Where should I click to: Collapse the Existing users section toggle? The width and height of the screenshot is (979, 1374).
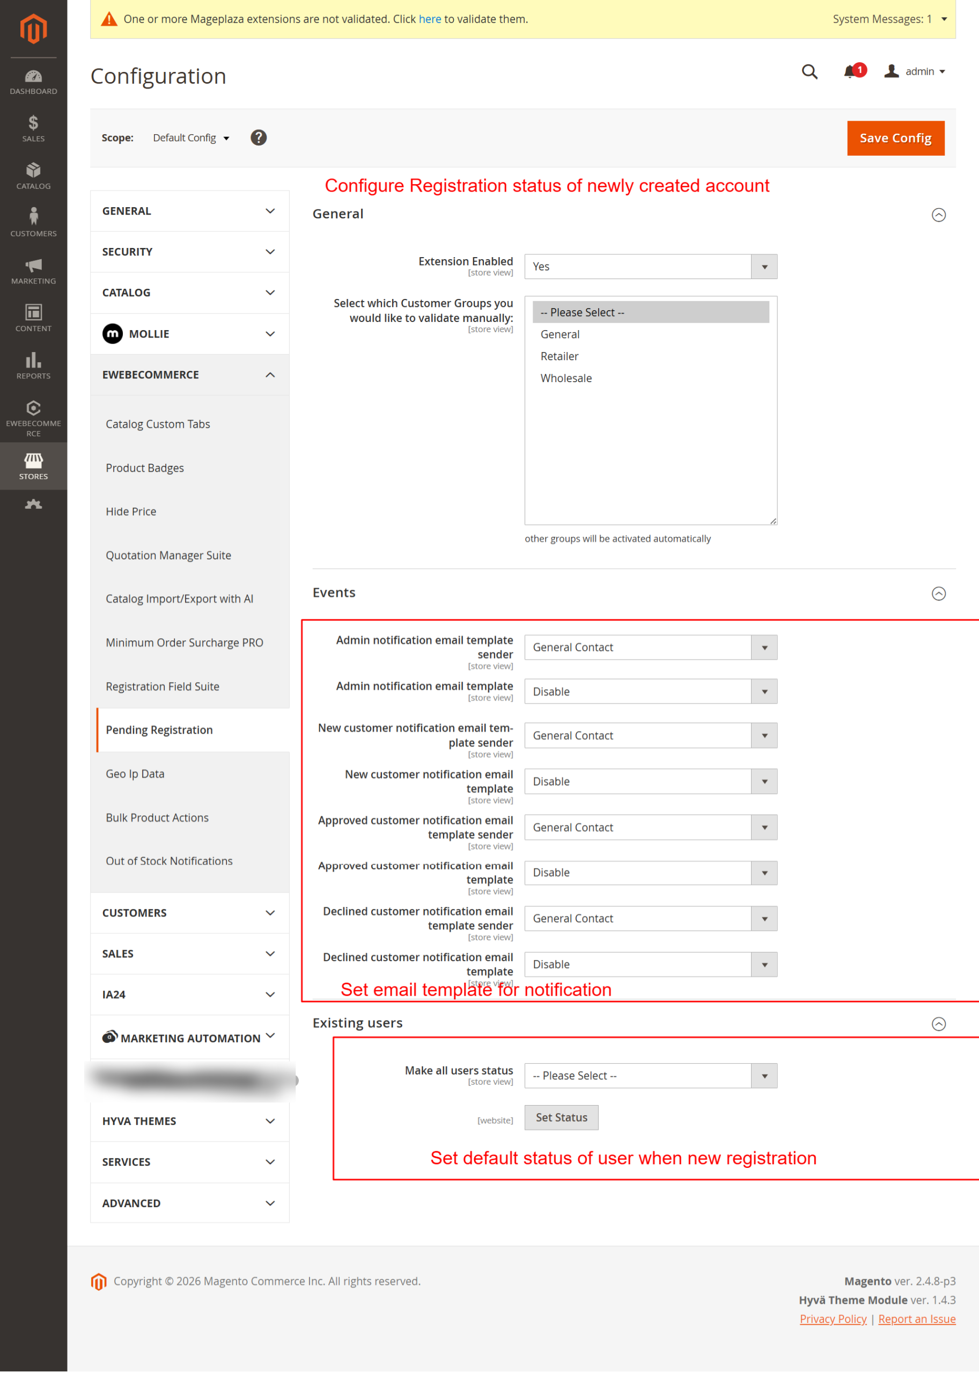click(x=938, y=1024)
